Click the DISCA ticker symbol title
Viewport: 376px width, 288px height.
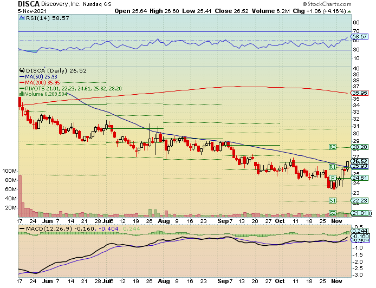pyautogui.click(x=29, y=4)
